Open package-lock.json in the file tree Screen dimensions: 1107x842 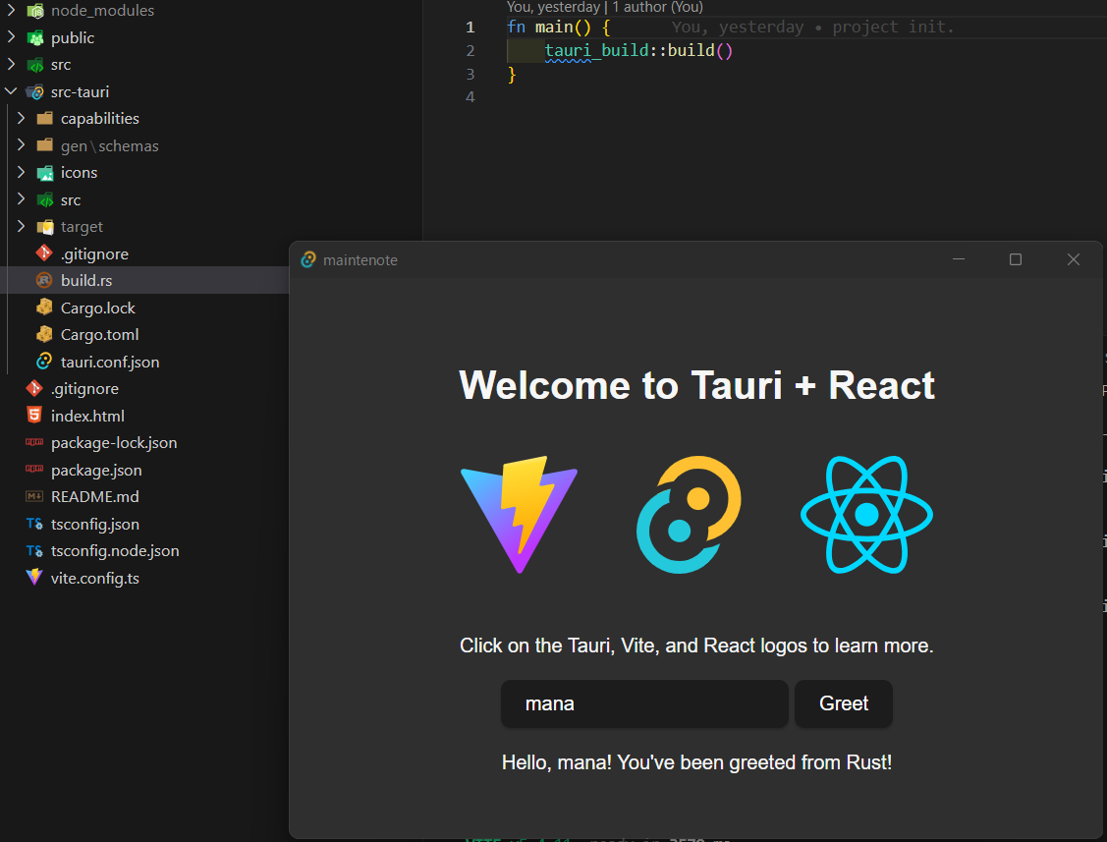[x=114, y=443]
